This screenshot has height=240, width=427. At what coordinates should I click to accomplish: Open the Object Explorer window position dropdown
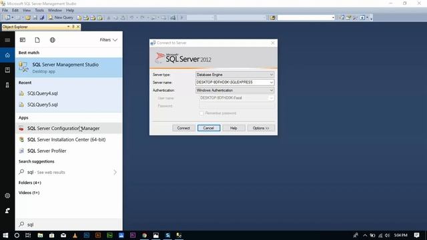click(68, 27)
